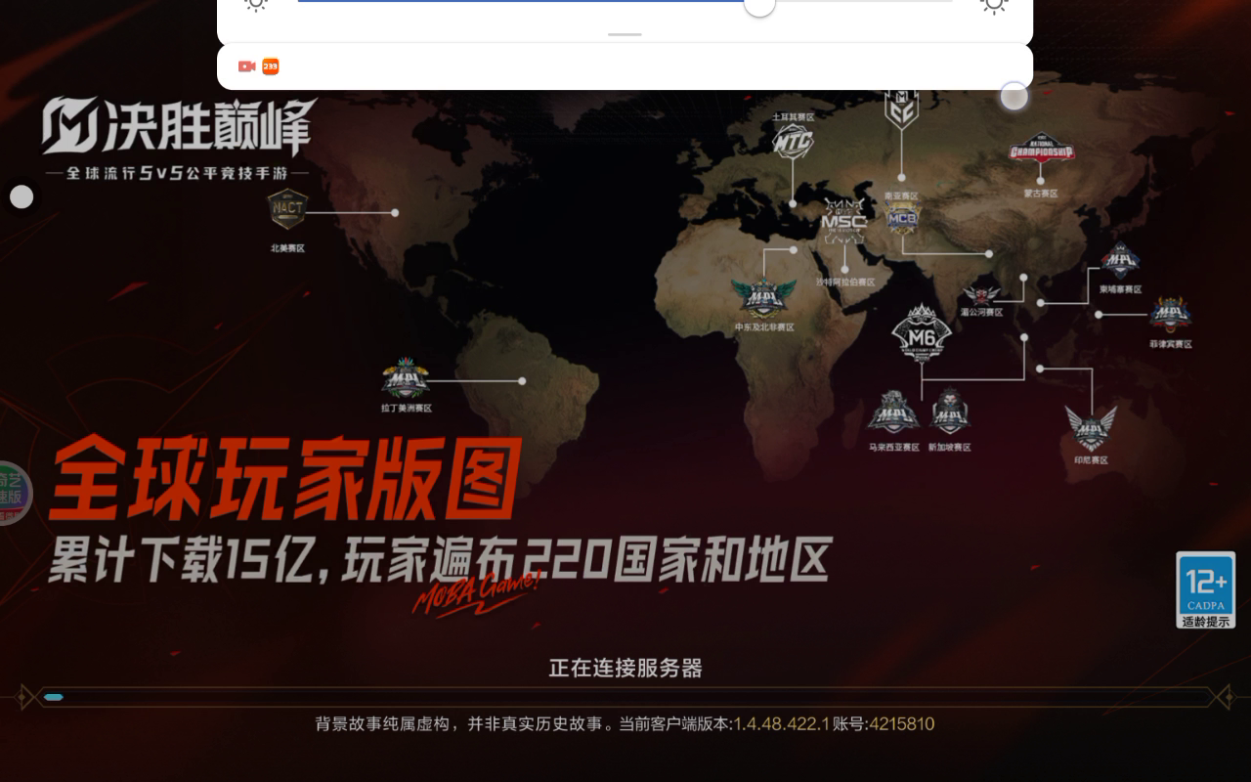Image resolution: width=1251 pixels, height=782 pixels.
Task: Click the 决胜巅峰 game logo
Action: pyautogui.click(x=179, y=127)
